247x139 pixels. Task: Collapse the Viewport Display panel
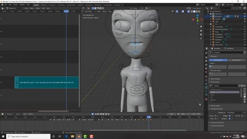tap(217, 109)
